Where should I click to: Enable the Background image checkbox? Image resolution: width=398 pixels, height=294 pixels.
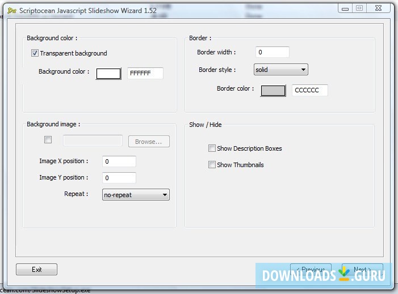pyautogui.click(x=48, y=139)
